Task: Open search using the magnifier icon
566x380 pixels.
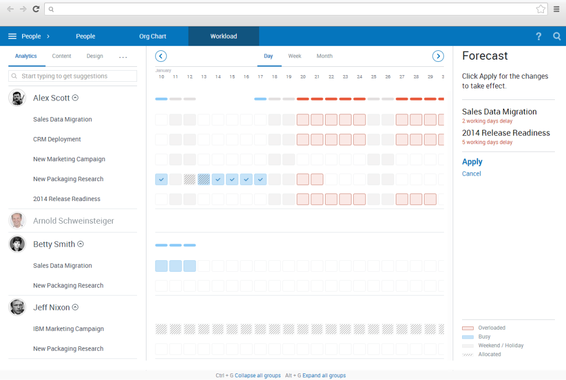Action: [x=557, y=36]
